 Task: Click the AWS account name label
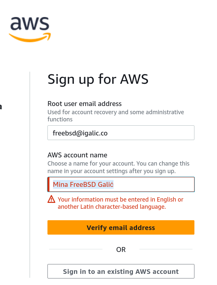78,155
